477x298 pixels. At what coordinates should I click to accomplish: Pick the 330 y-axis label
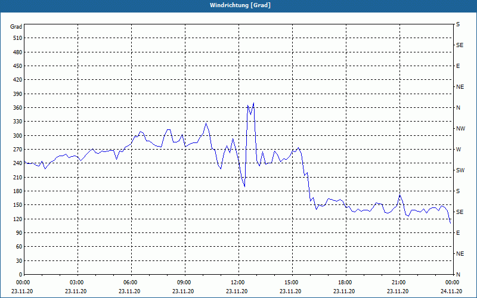(18, 122)
